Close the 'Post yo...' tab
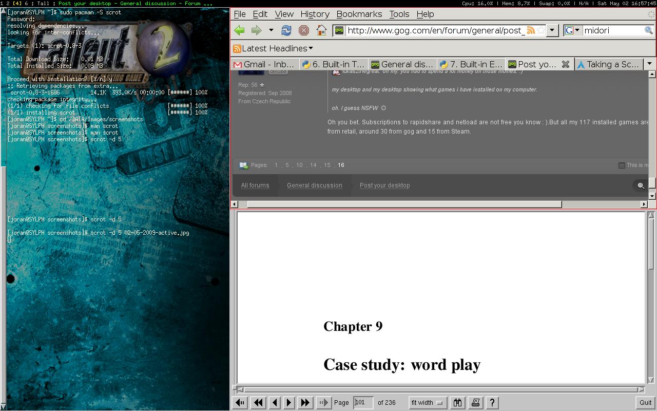 tap(565, 64)
